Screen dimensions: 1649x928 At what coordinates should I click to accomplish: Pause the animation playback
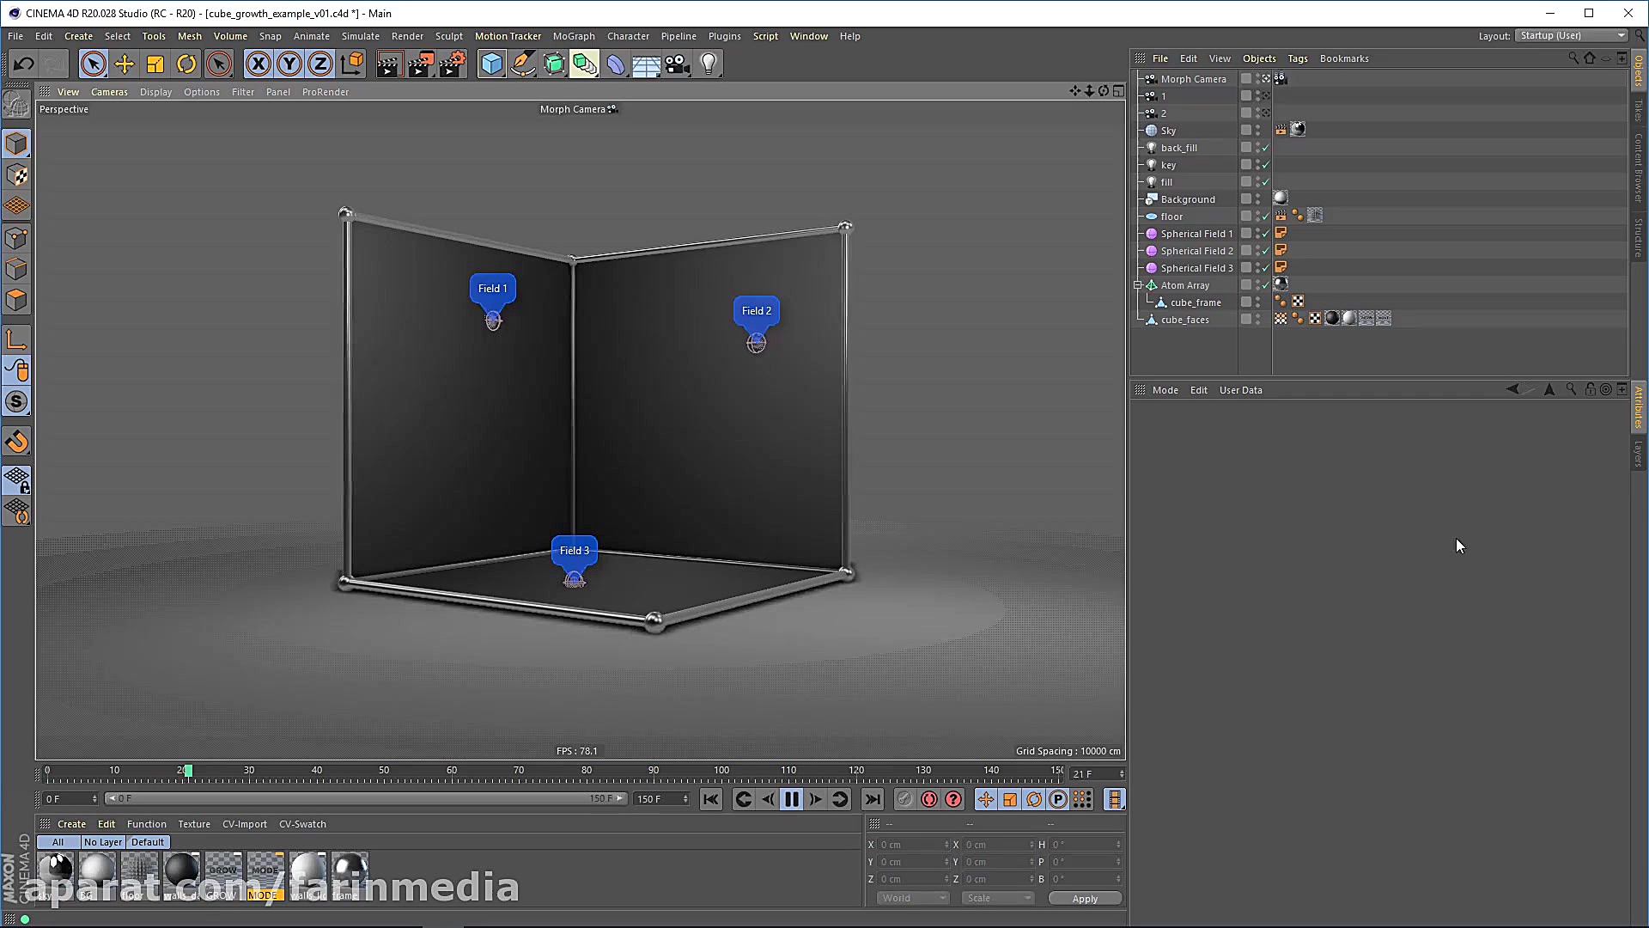click(x=791, y=800)
